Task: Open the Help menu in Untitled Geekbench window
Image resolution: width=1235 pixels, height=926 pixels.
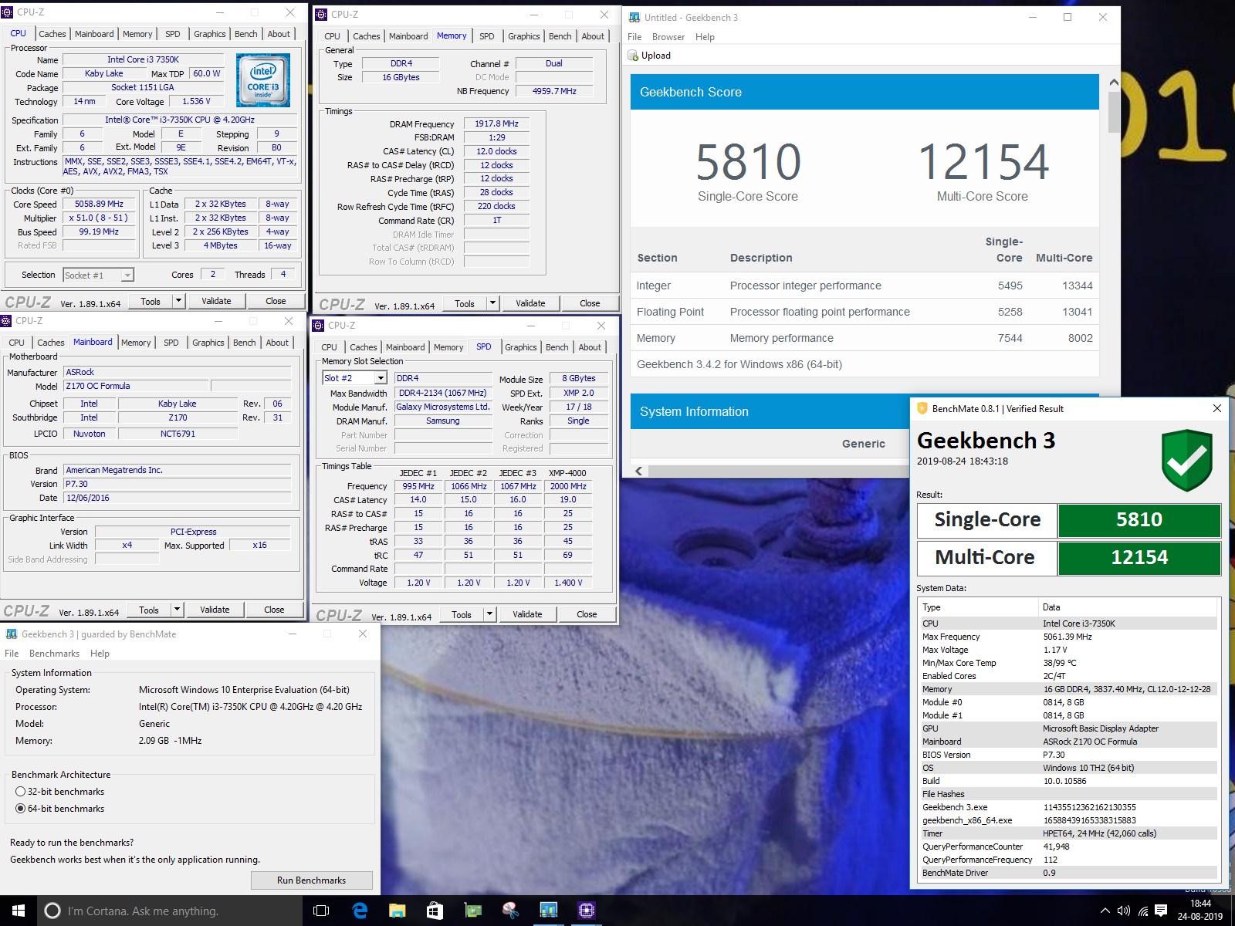Action: pos(705,37)
